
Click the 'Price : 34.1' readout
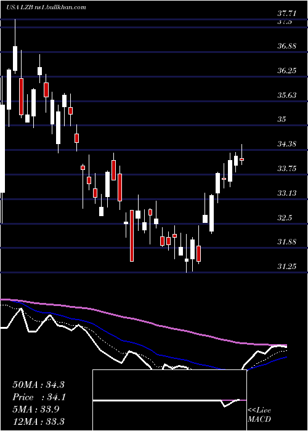click(x=38, y=397)
